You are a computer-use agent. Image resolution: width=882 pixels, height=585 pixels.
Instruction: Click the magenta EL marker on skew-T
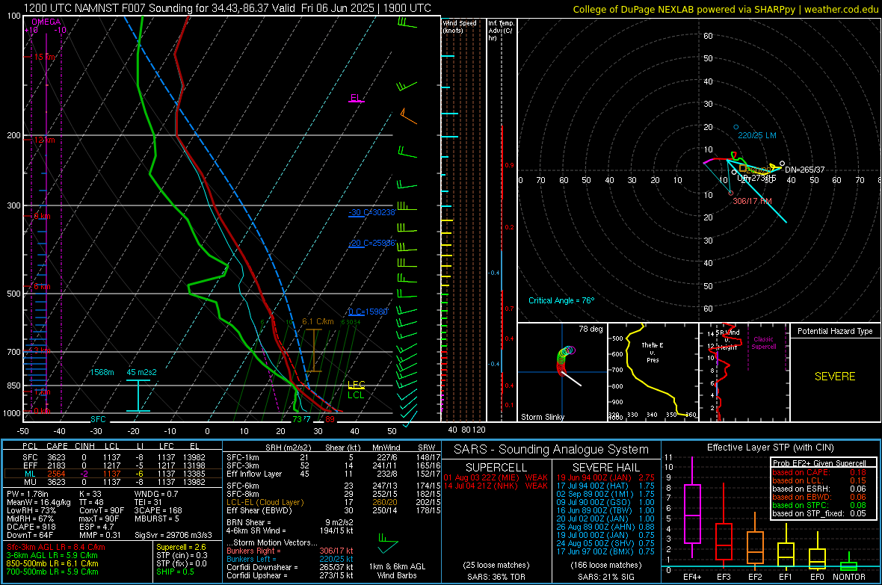click(356, 99)
